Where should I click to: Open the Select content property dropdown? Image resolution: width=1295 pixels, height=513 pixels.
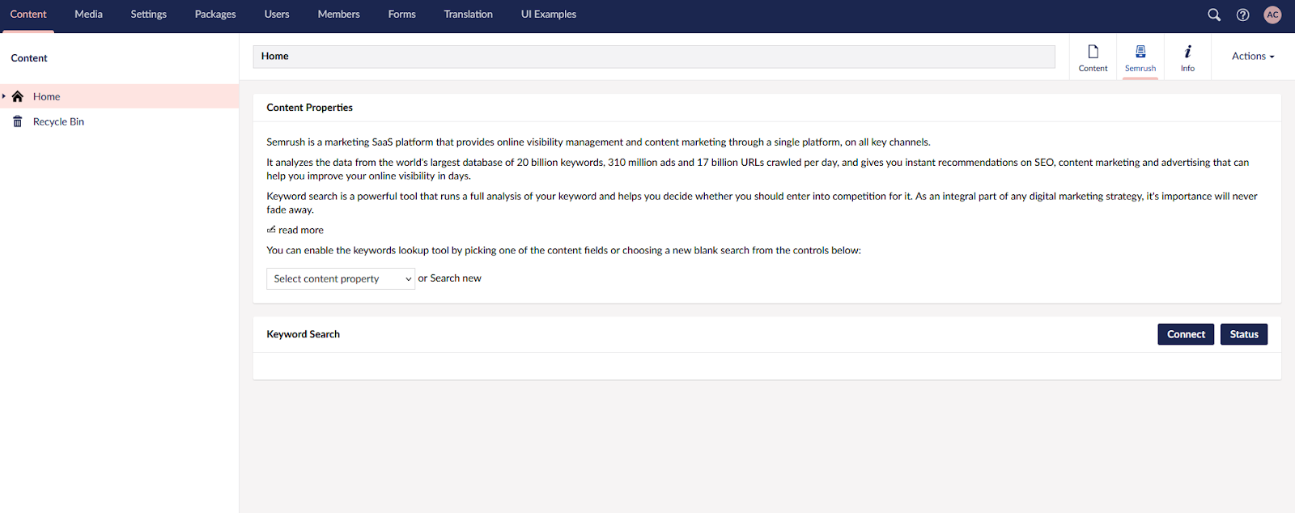pyautogui.click(x=341, y=278)
